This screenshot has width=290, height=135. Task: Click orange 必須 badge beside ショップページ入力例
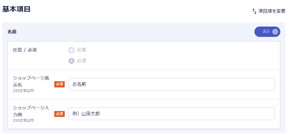pos(59,114)
